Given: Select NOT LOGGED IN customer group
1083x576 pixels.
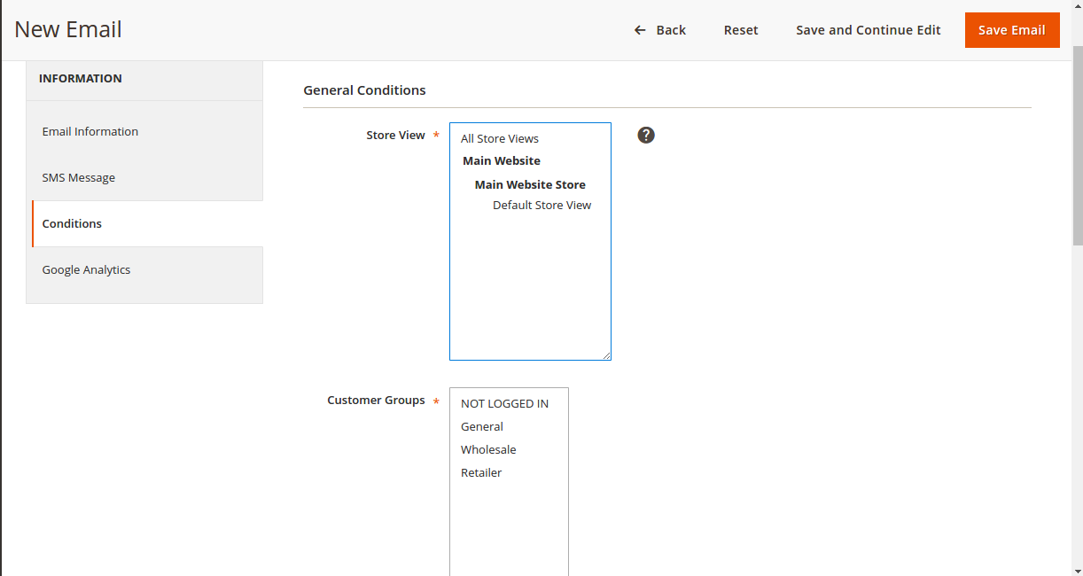Looking at the screenshot, I should (504, 403).
